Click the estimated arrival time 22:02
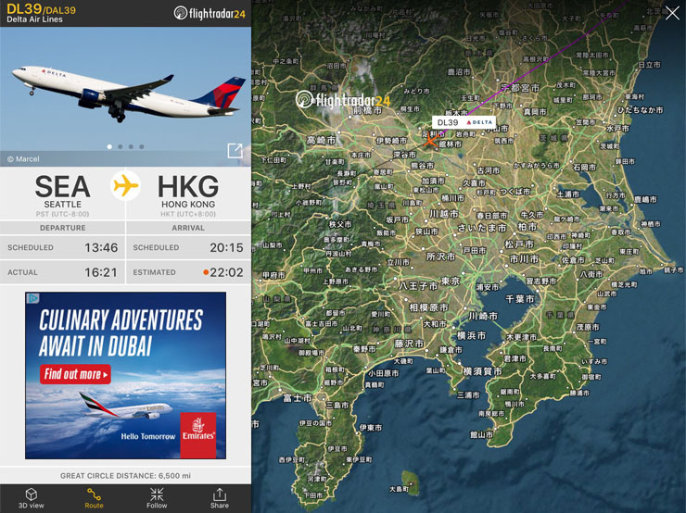 (226, 272)
